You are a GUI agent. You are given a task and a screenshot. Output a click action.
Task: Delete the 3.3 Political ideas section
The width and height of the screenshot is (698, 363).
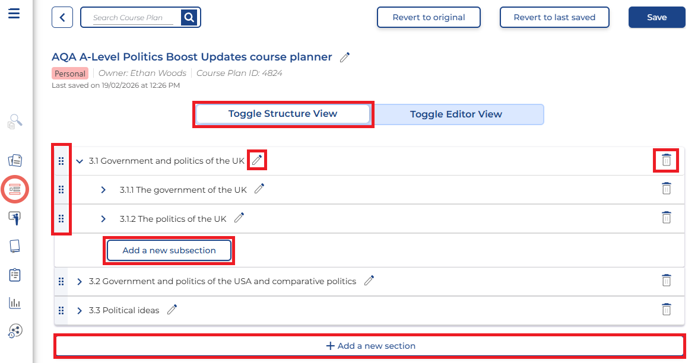point(667,310)
